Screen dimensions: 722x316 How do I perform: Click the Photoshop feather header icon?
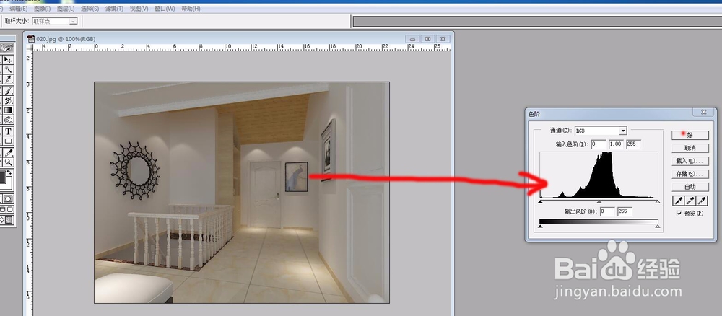pos(7,48)
